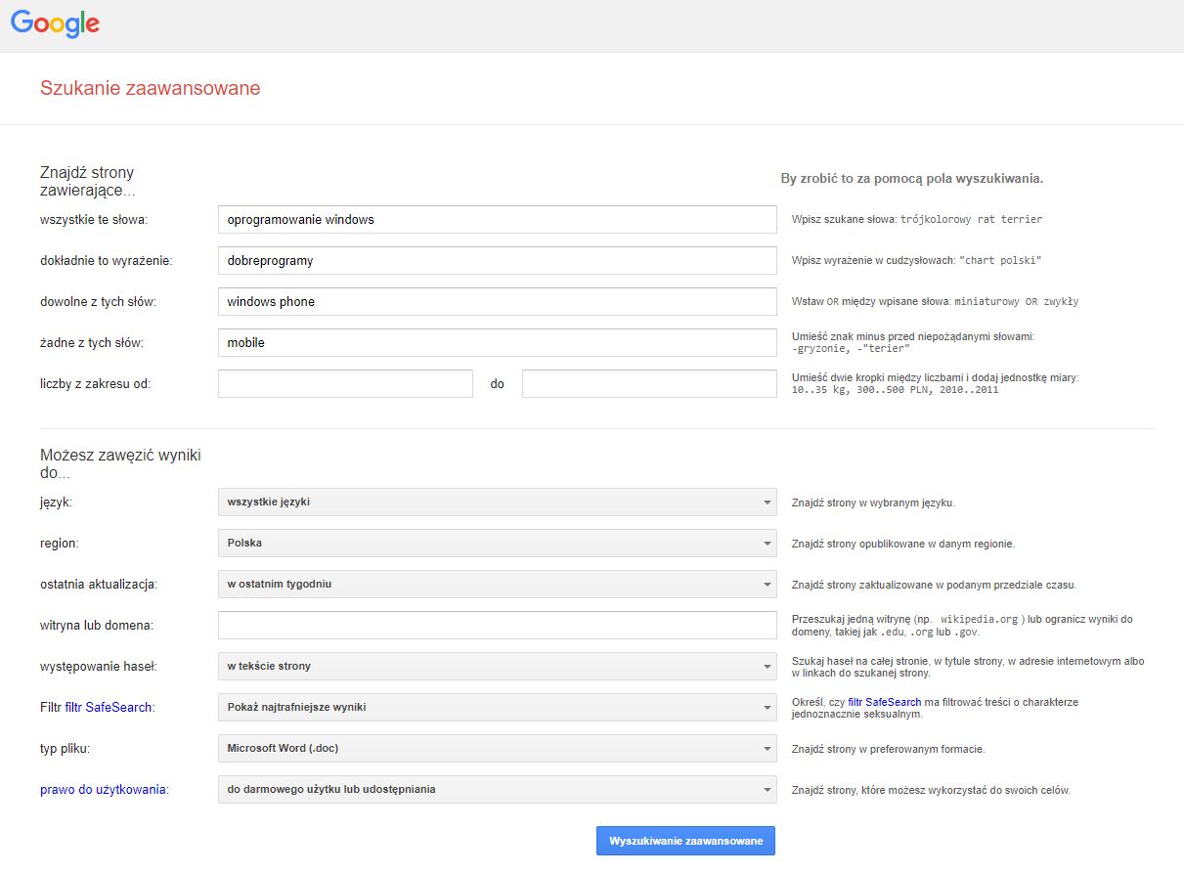Open the język (language) dropdown
The height and width of the screenshot is (874, 1184).
[x=497, y=503]
